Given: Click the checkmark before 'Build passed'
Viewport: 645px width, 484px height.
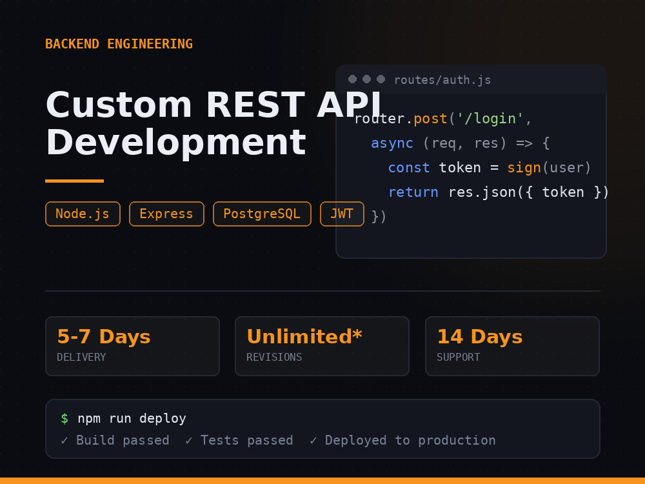Looking at the screenshot, I should coord(64,441).
